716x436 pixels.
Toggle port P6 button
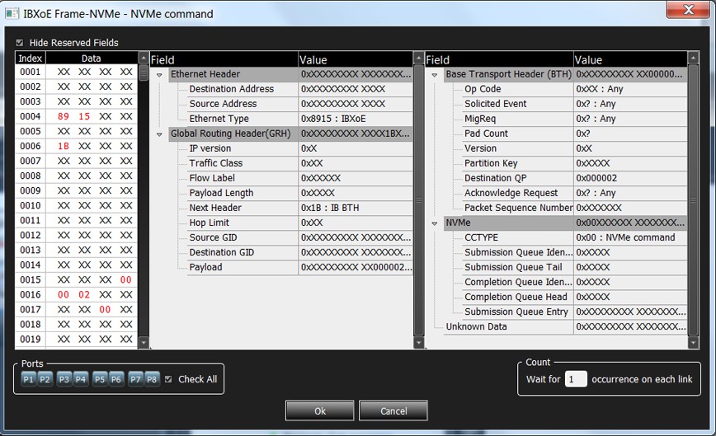coord(116,379)
